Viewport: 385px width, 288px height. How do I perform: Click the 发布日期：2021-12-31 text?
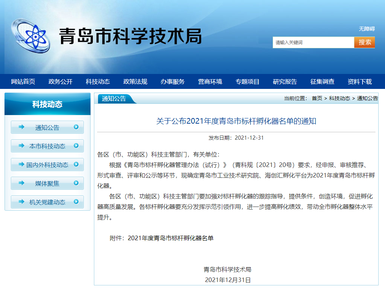236,138
